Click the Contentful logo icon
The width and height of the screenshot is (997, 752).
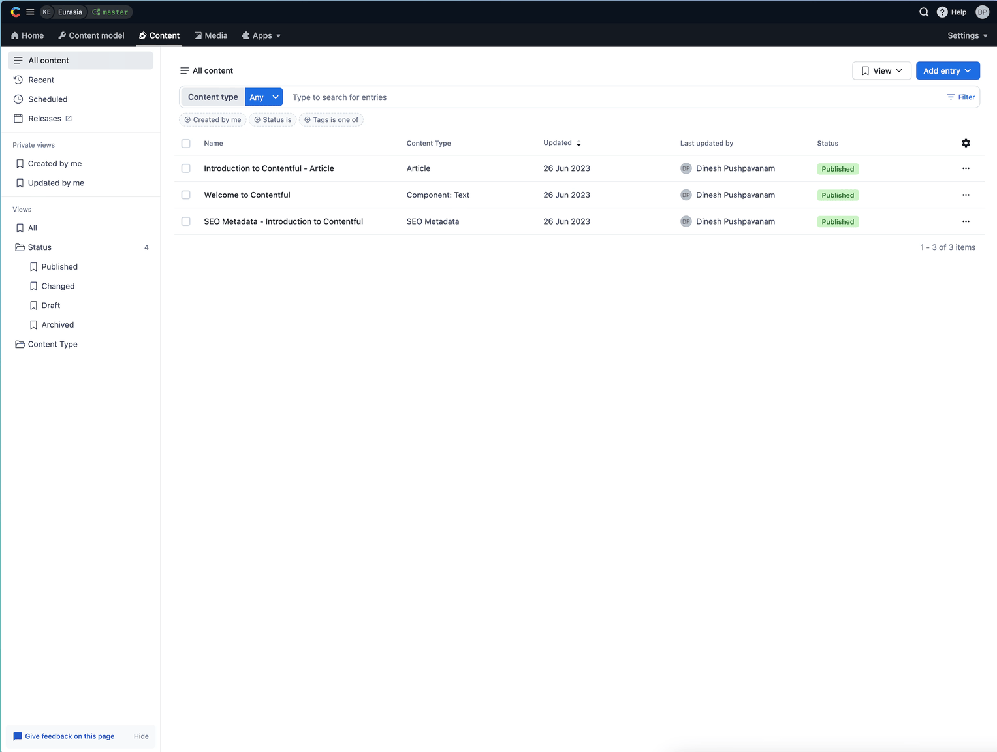(16, 12)
